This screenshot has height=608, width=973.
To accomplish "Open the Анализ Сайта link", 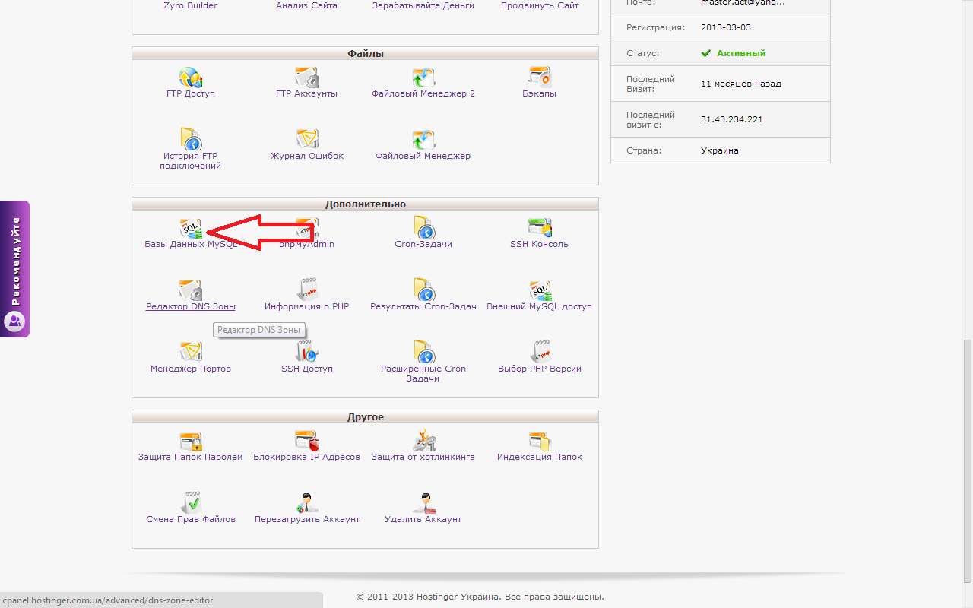I will pyautogui.click(x=306, y=5).
